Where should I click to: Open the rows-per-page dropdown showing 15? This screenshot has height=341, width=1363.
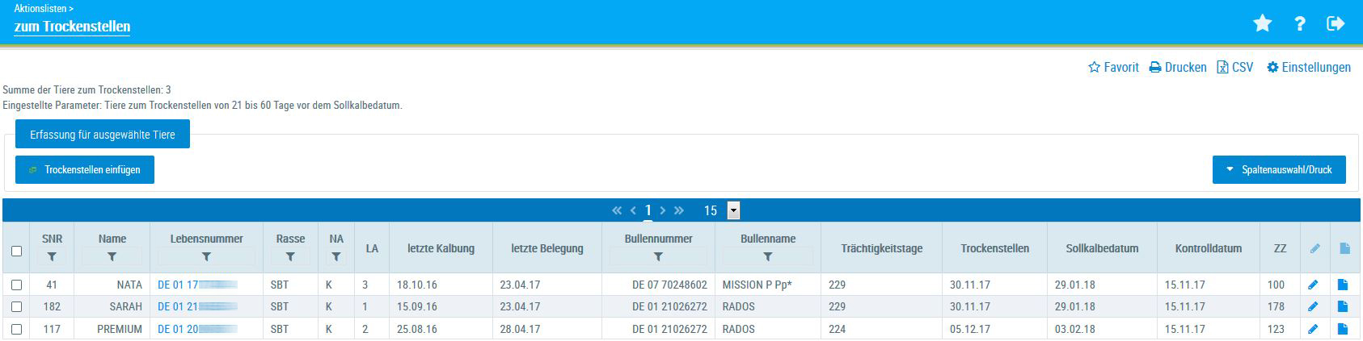point(733,210)
